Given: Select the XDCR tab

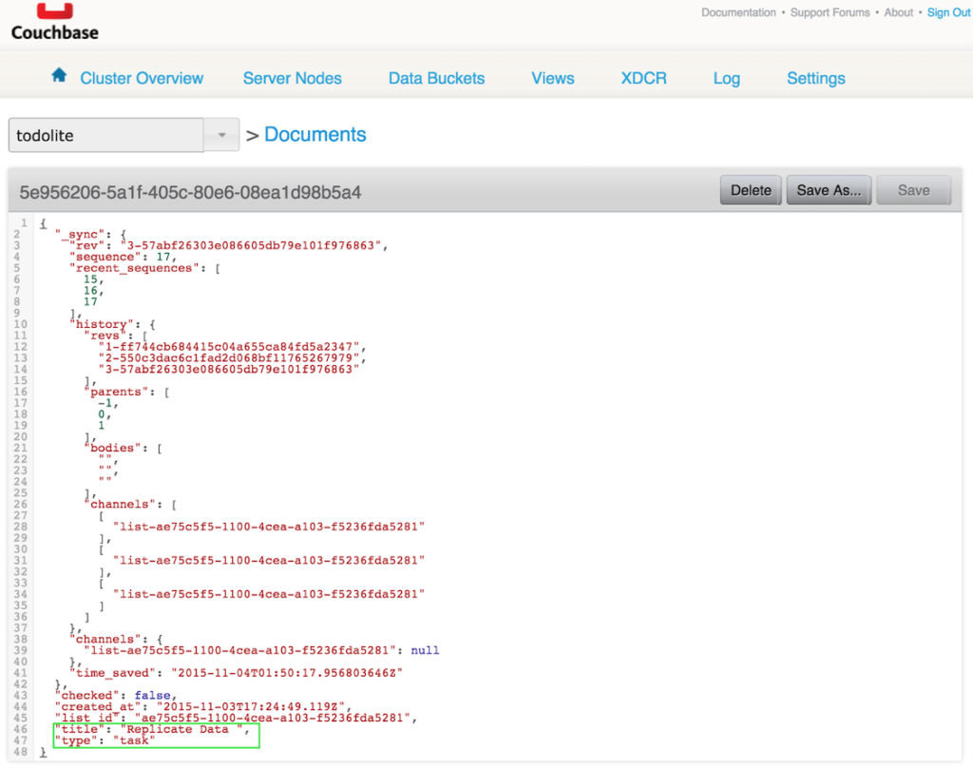Looking at the screenshot, I should 643,79.
